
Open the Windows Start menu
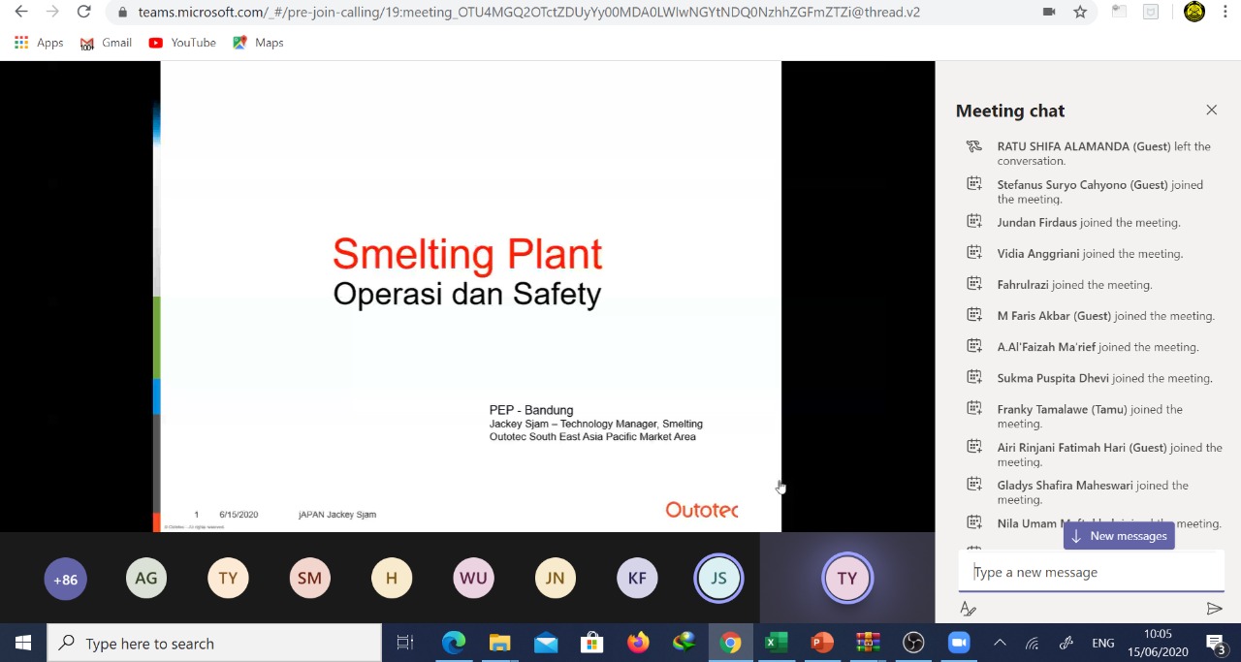coord(22,643)
